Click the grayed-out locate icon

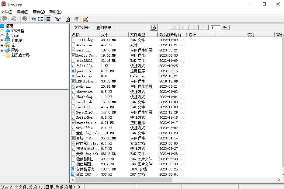click(25, 19)
